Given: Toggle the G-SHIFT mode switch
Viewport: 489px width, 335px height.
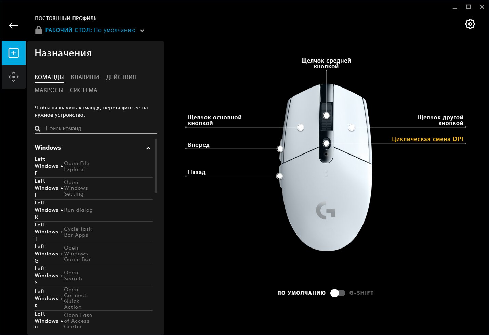Looking at the screenshot, I should pyautogui.click(x=338, y=293).
